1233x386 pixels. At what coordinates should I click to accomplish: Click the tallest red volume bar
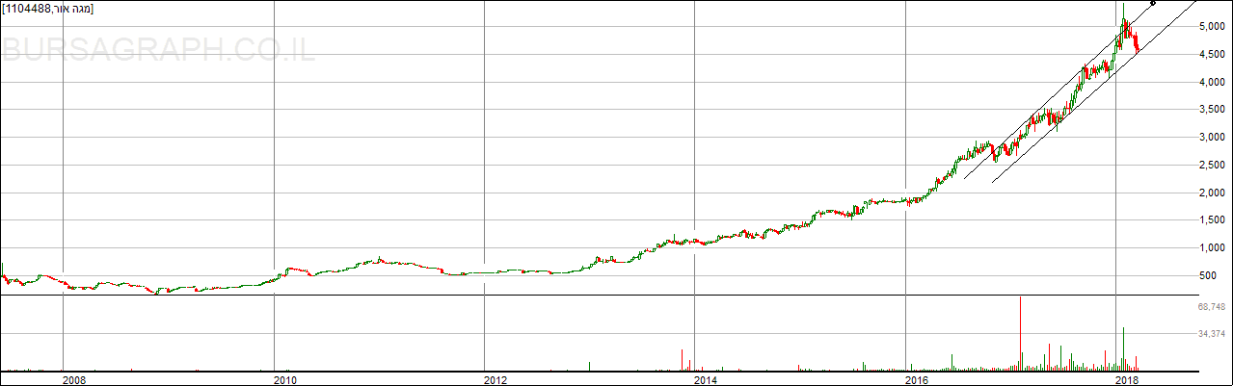(1020, 332)
